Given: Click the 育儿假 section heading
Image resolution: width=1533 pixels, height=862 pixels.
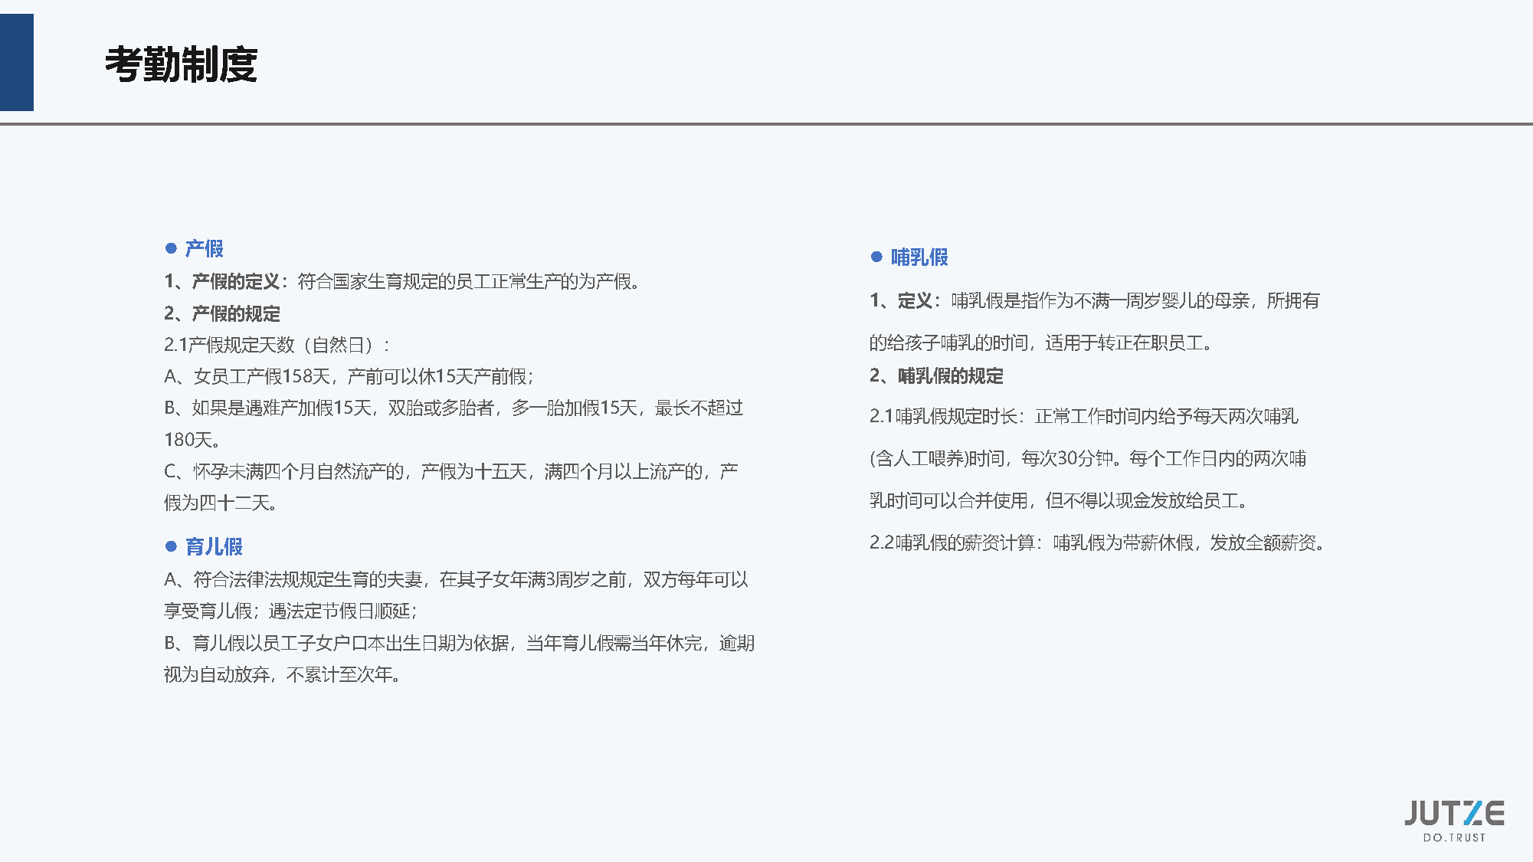Looking at the screenshot, I should (x=214, y=546).
